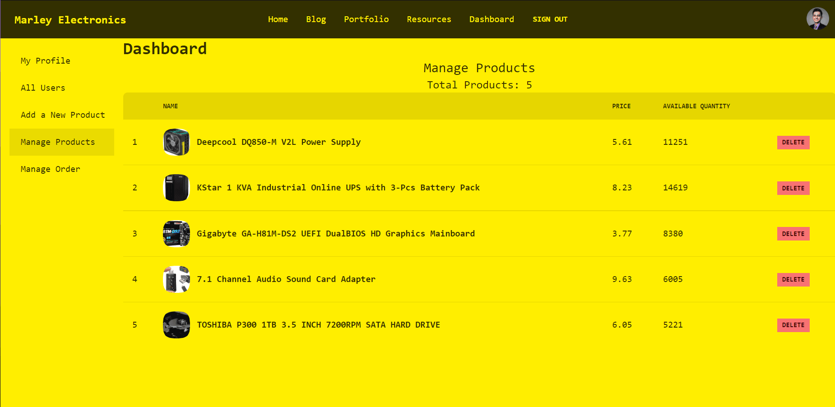The image size is (835, 407).
Task: Open All Users in sidebar
Action: point(62,88)
